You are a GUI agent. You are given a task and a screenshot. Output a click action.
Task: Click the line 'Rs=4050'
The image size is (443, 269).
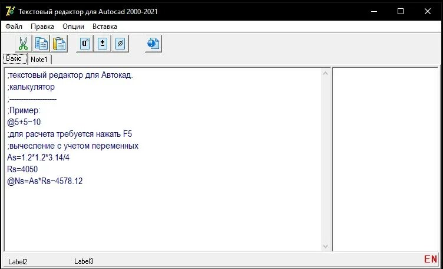coord(22,169)
